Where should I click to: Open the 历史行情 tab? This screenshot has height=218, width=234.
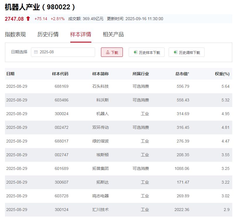(48, 34)
